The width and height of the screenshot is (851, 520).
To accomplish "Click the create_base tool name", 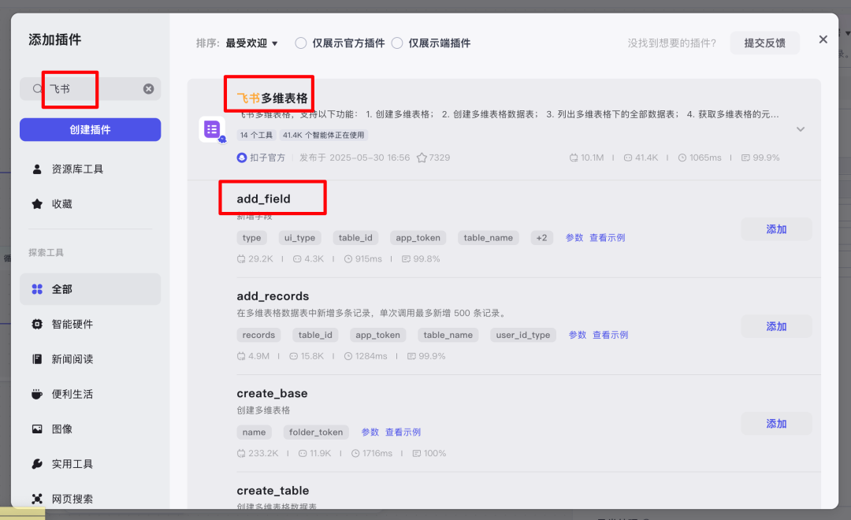I will [x=273, y=393].
